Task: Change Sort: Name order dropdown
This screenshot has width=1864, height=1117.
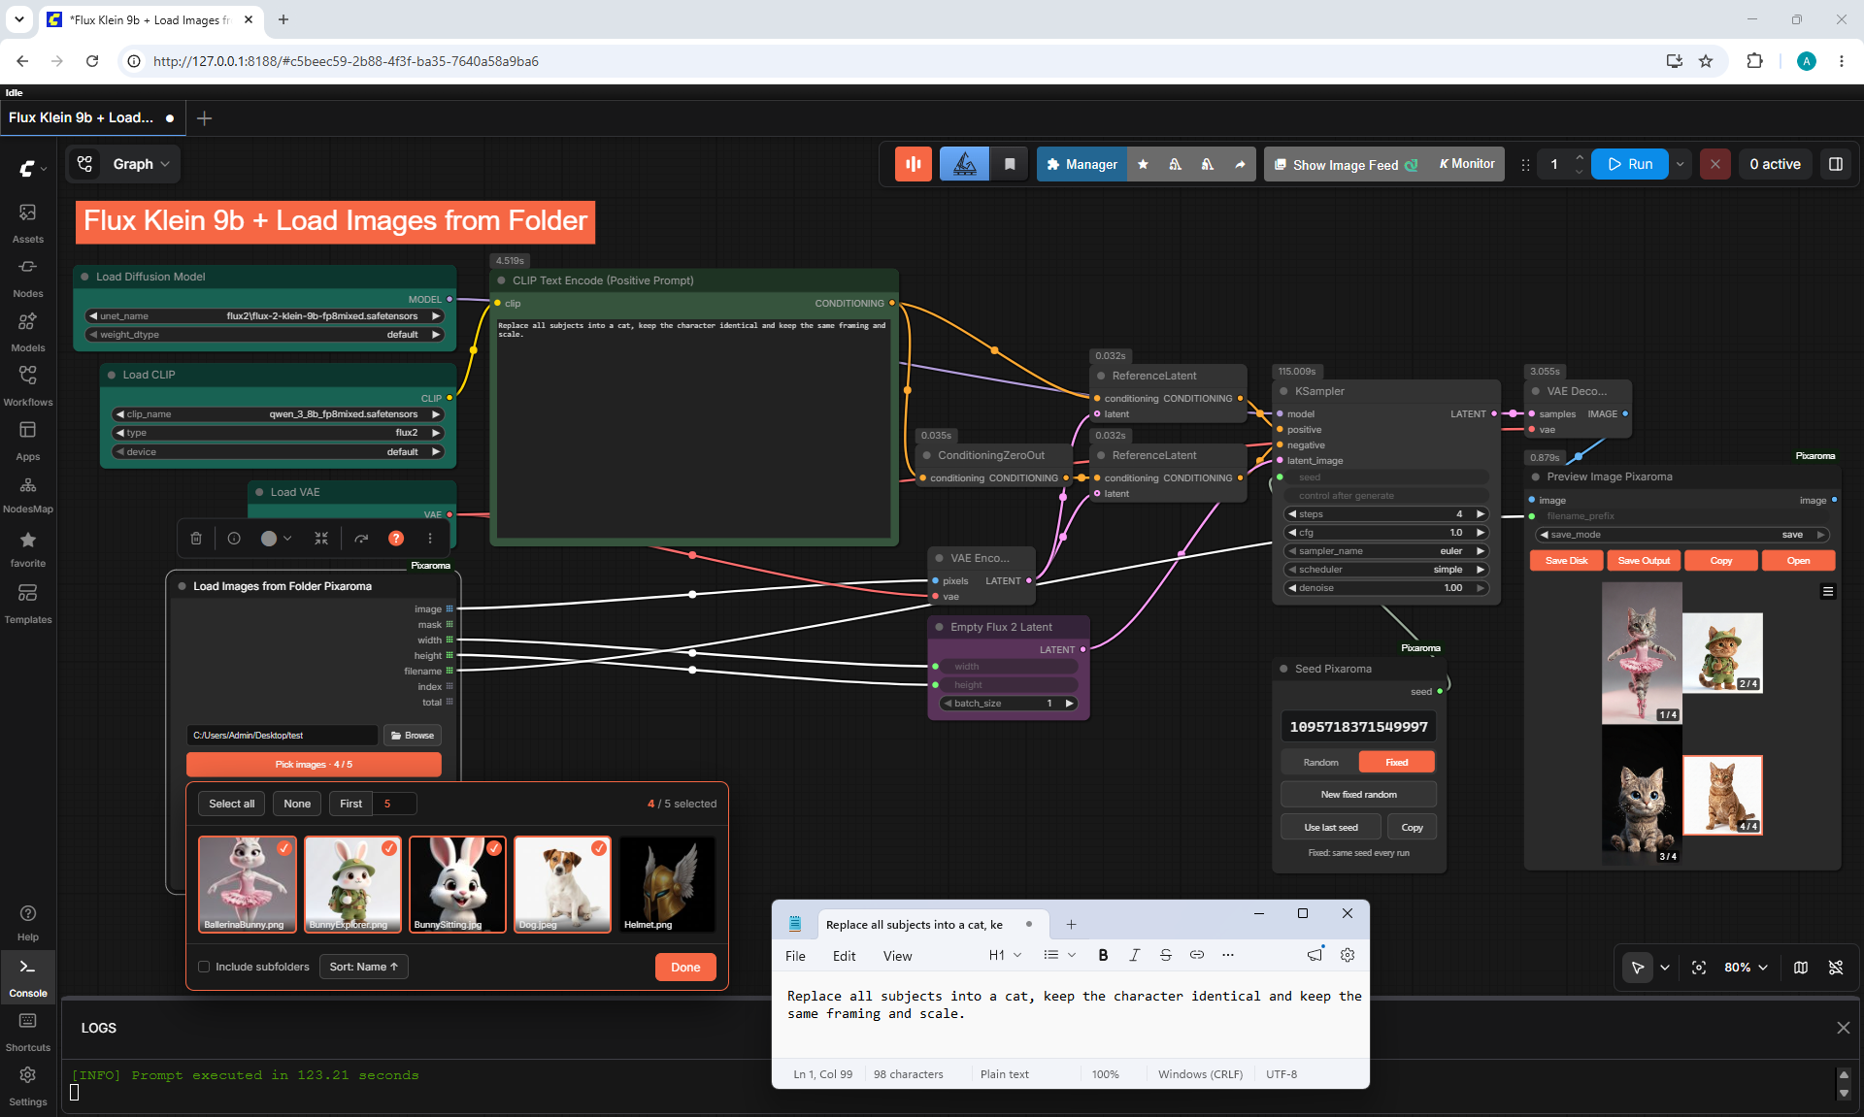Action: click(364, 967)
